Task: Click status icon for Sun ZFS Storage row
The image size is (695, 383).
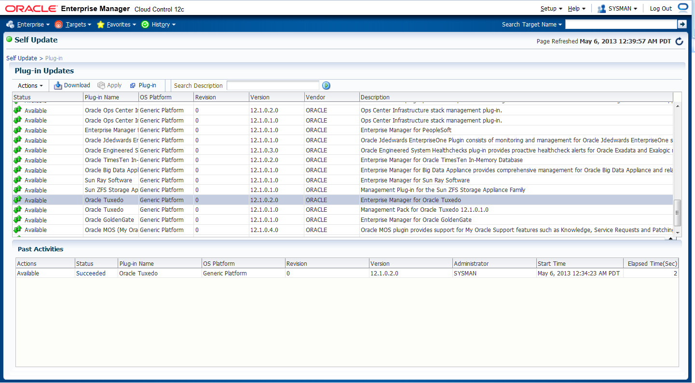Action: [18, 190]
